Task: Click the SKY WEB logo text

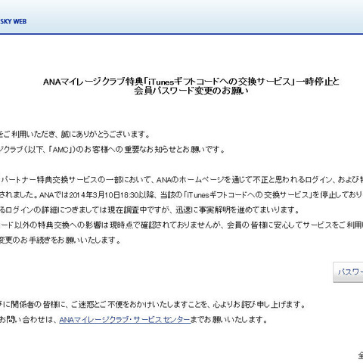Action: tap(13, 21)
